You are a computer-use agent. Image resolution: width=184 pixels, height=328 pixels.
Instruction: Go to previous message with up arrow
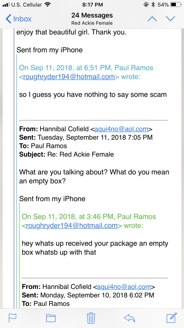tap(152, 19)
